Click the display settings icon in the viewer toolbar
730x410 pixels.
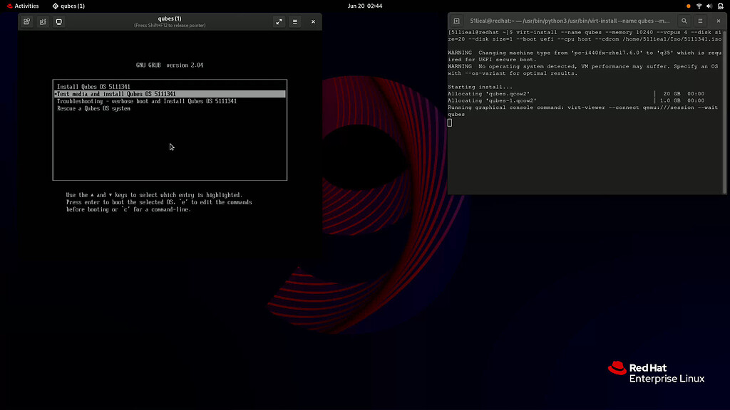pos(58,21)
